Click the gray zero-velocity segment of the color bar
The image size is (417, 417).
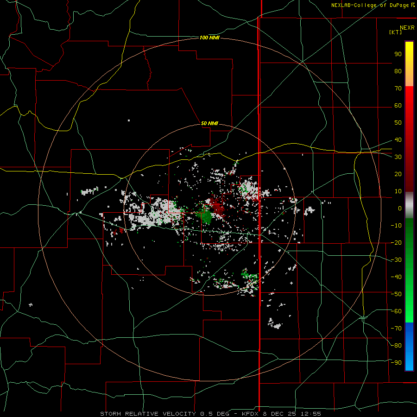click(409, 205)
